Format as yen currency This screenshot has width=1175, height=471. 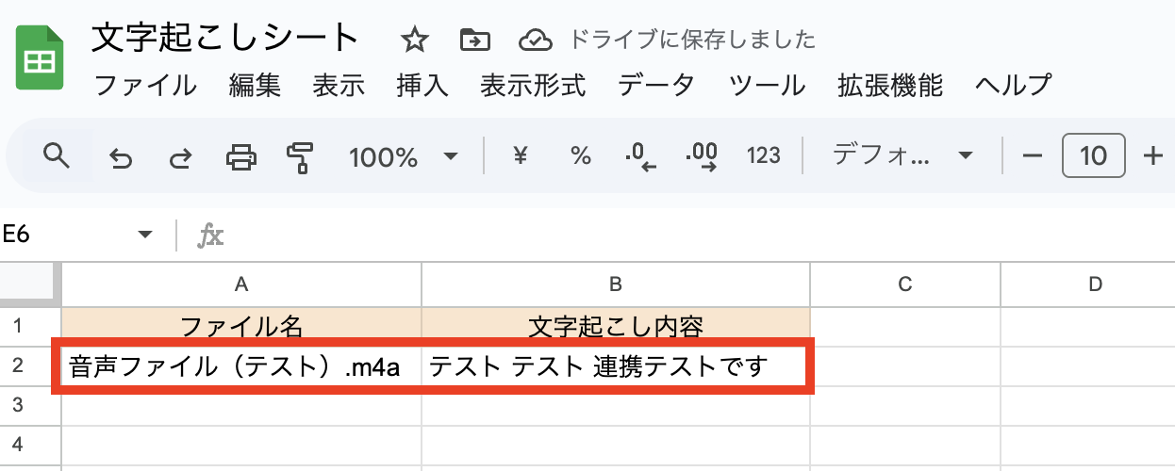click(x=519, y=156)
